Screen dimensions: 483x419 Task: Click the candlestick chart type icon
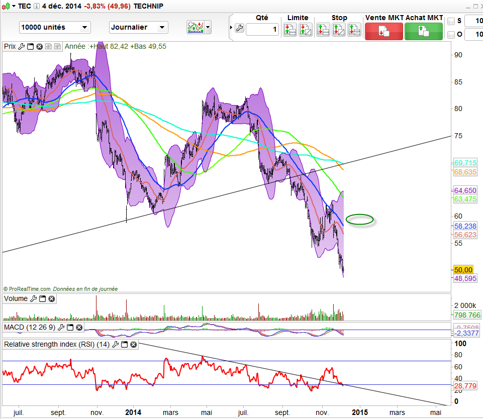[6, 6]
